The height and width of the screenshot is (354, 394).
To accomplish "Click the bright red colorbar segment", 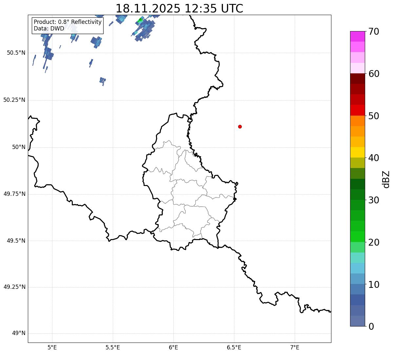I will pyautogui.click(x=358, y=110).
